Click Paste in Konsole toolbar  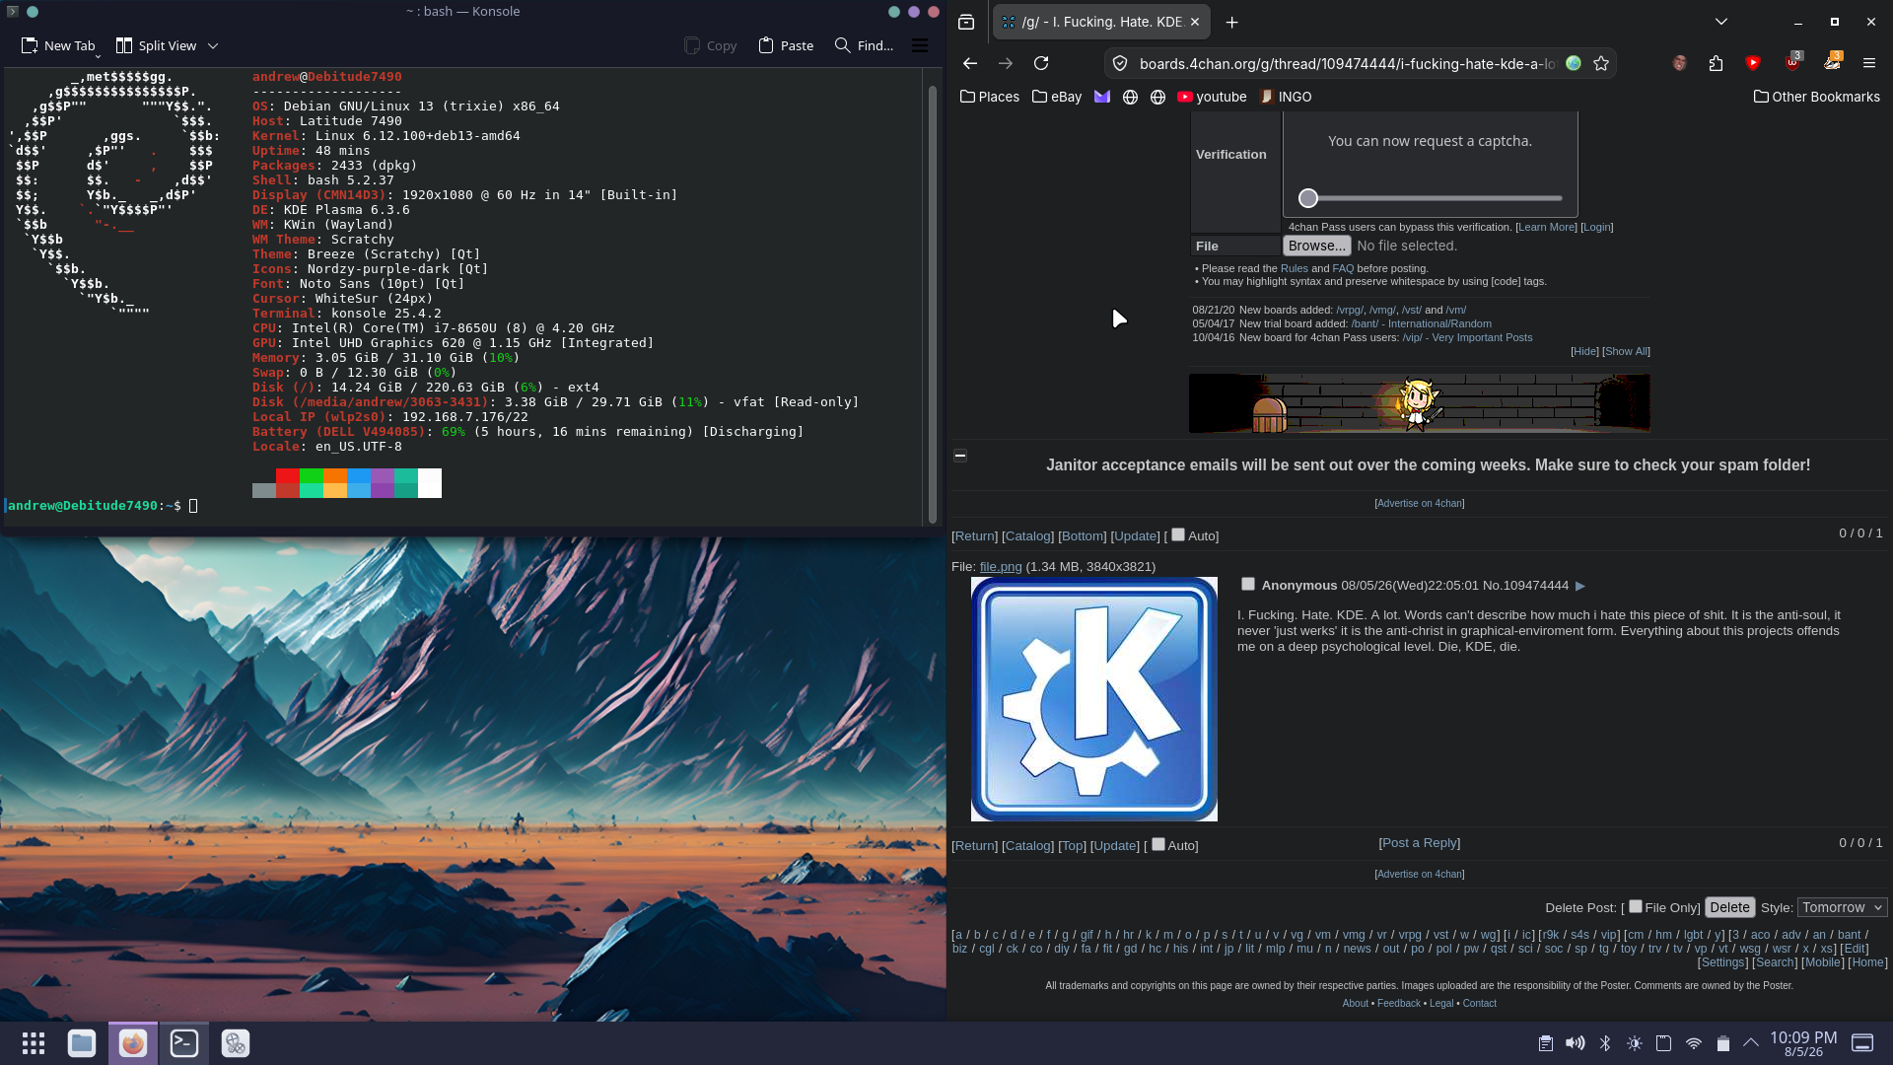click(786, 45)
